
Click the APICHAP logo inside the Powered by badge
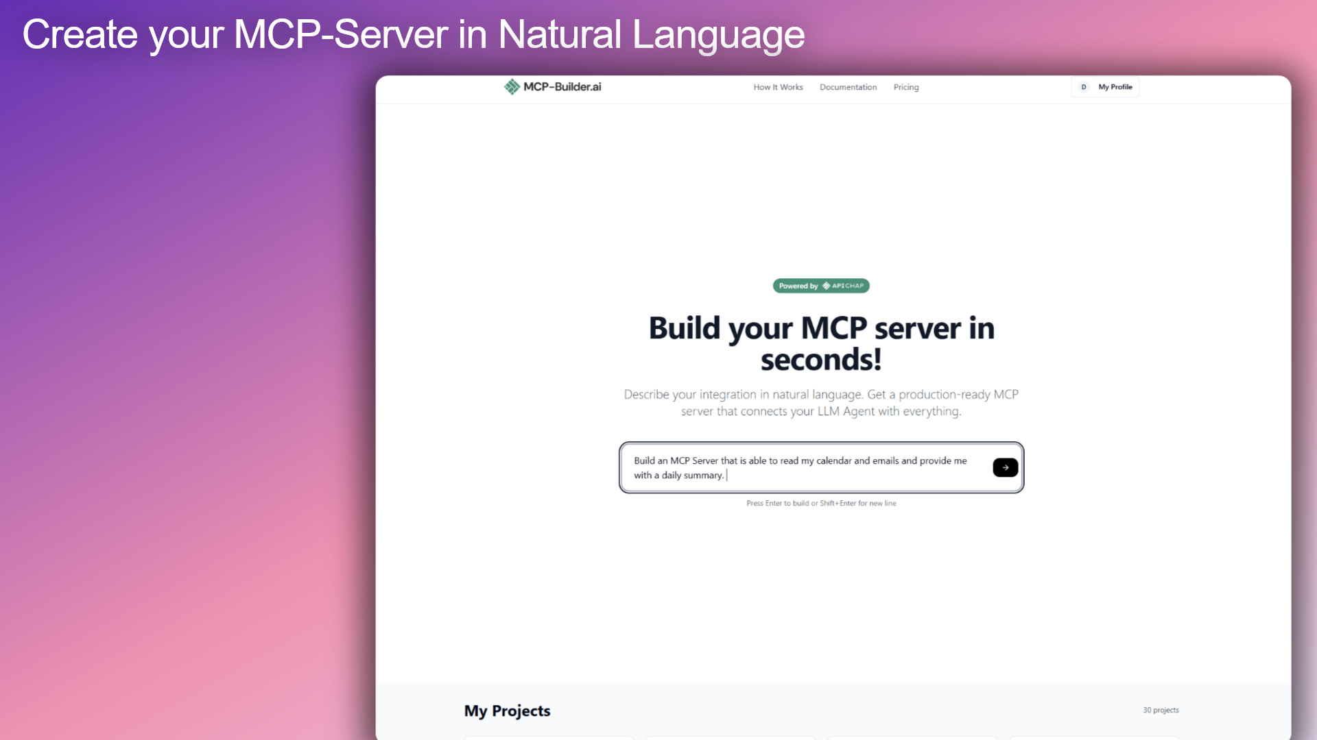pos(844,286)
